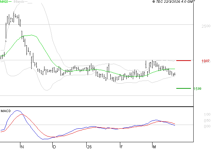Click the 000 MACD axis label
The height and width of the screenshot is (149, 213).
point(207,126)
